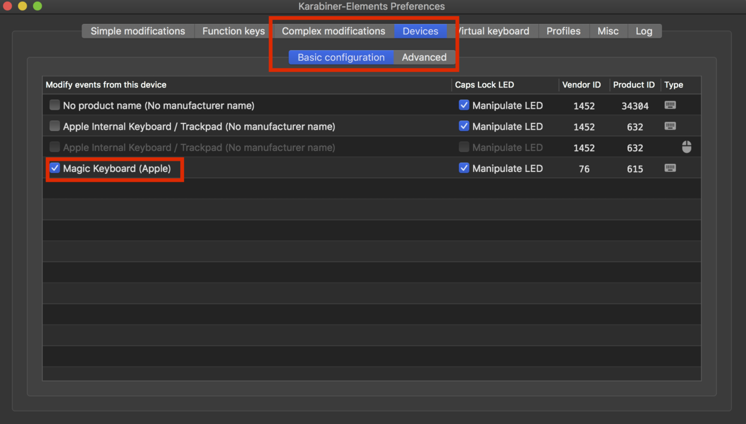Click the 'Magic Keyboard (Apple)' device name
Screen dimensions: 746x424
pos(117,168)
